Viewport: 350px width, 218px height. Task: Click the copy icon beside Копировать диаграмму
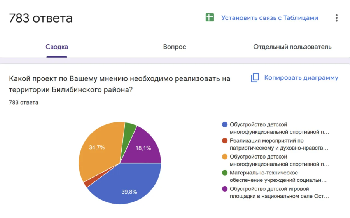tap(255, 78)
